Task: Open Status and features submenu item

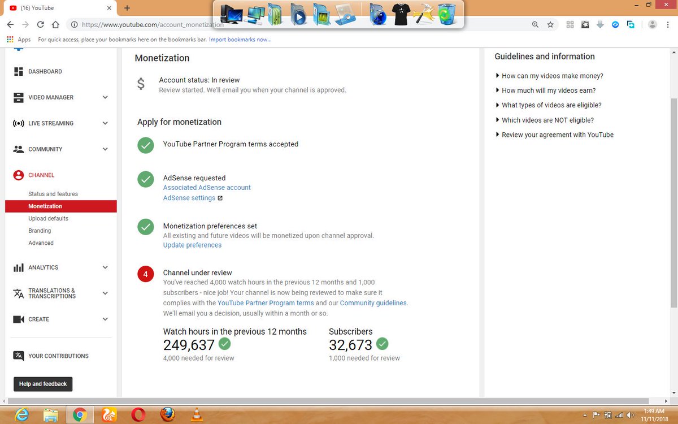Action: tap(53, 194)
